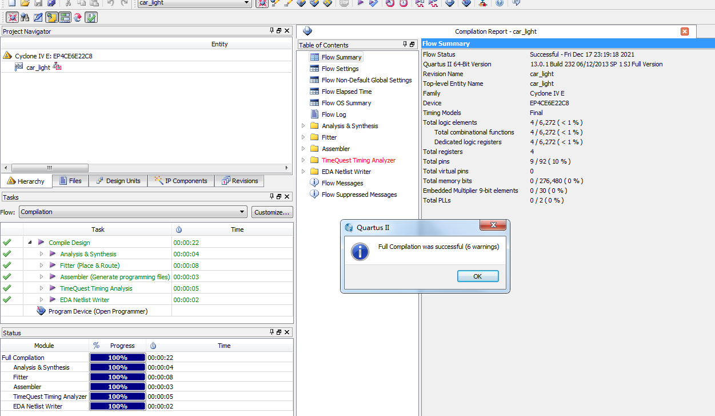The width and height of the screenshot is (715, 416).
Task: Expand Assembler task in Tasks list
Action: point(41,277)
